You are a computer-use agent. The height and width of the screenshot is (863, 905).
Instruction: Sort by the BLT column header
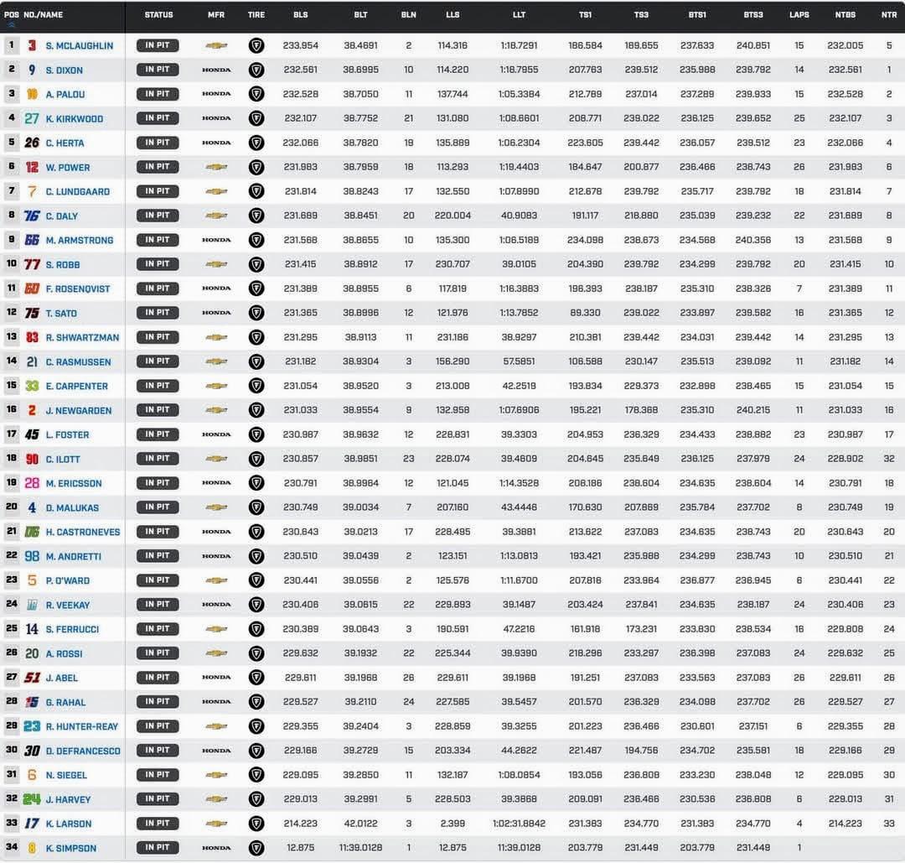coord(360,15)
